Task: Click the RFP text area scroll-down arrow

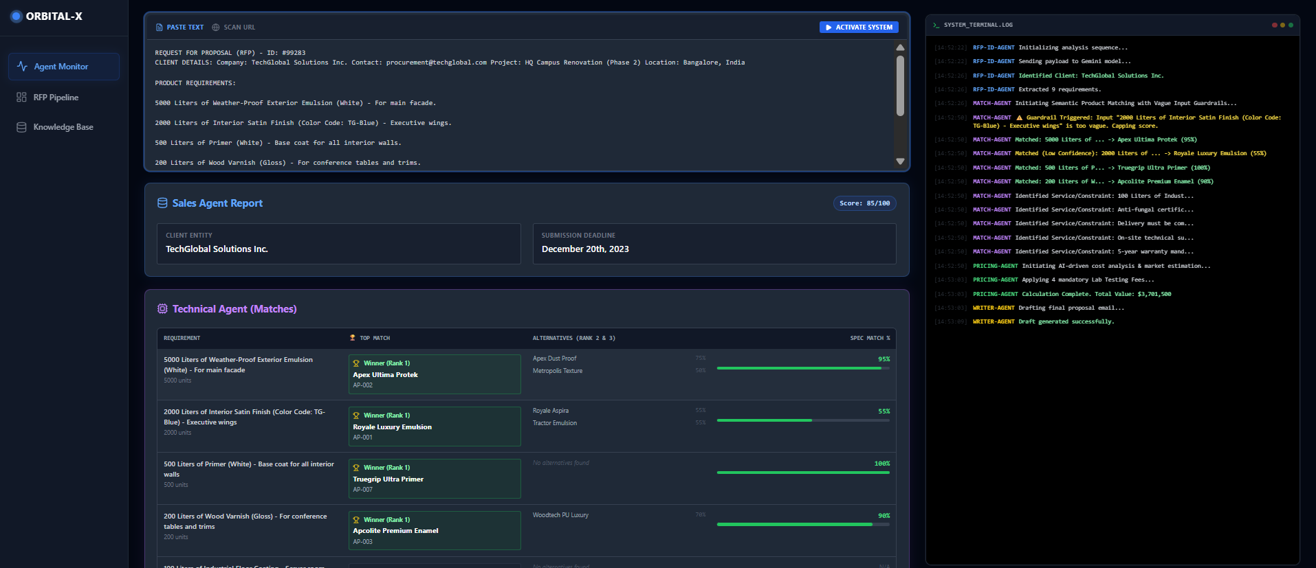Action: (900, 161)
